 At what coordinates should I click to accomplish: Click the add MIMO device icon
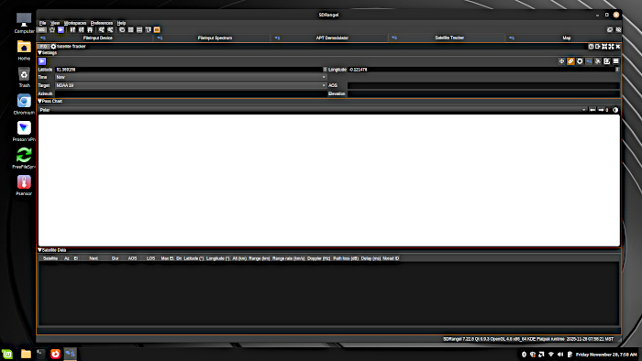tap(90, 30)
